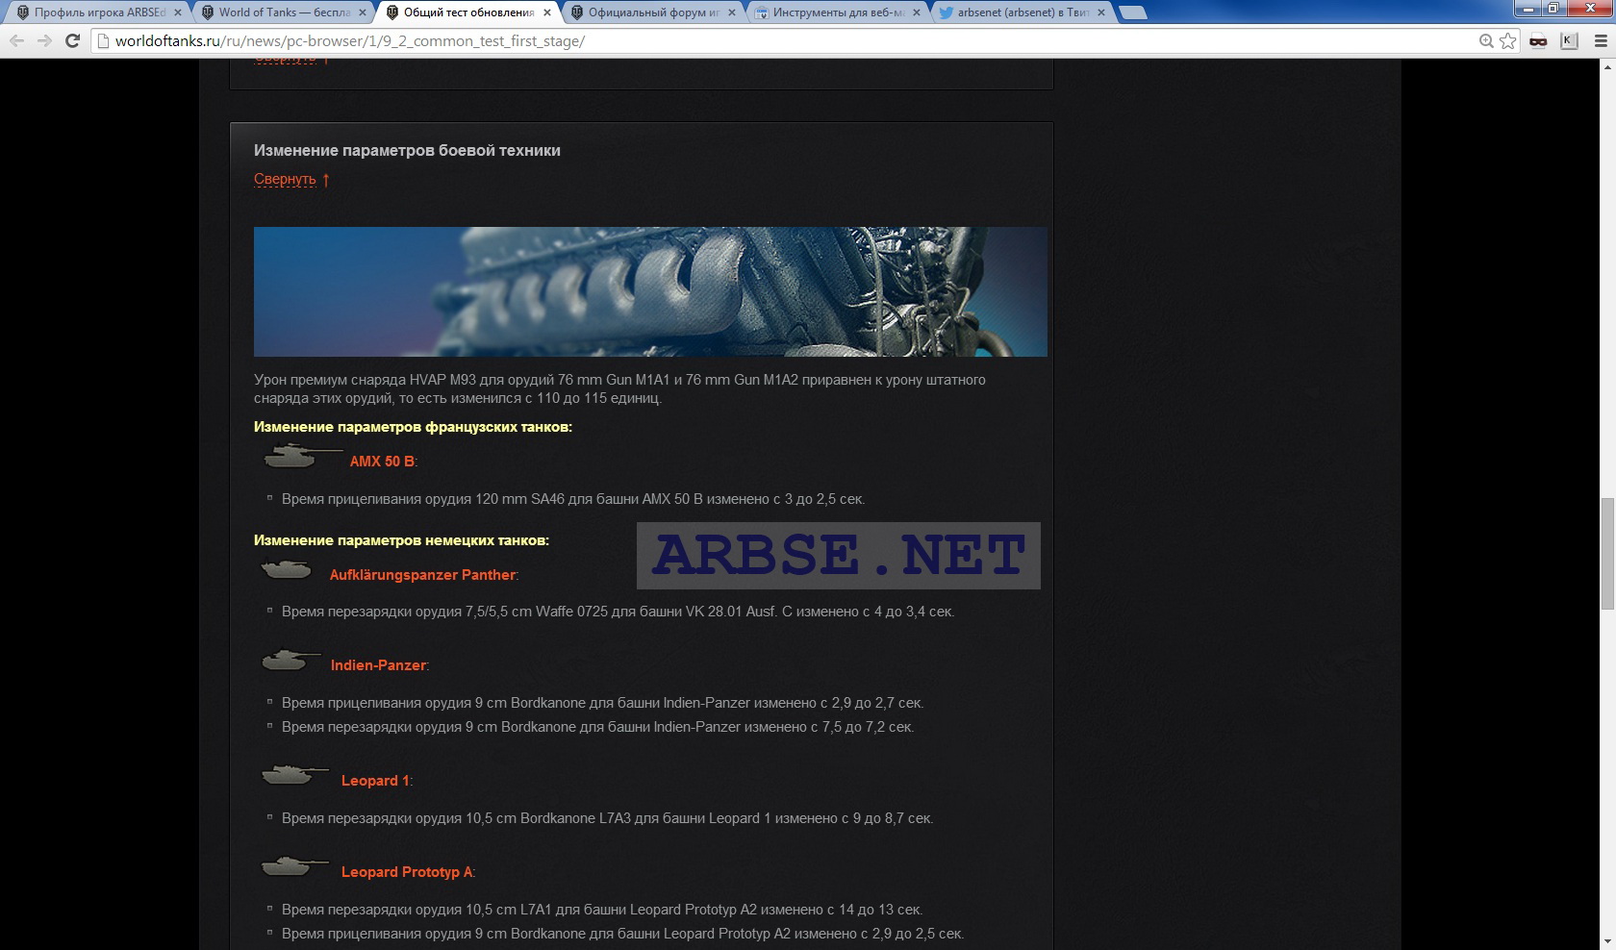Viewport: 1616px width, 950px height.
Task: Go back to the previous page
Action: point(16,41)
